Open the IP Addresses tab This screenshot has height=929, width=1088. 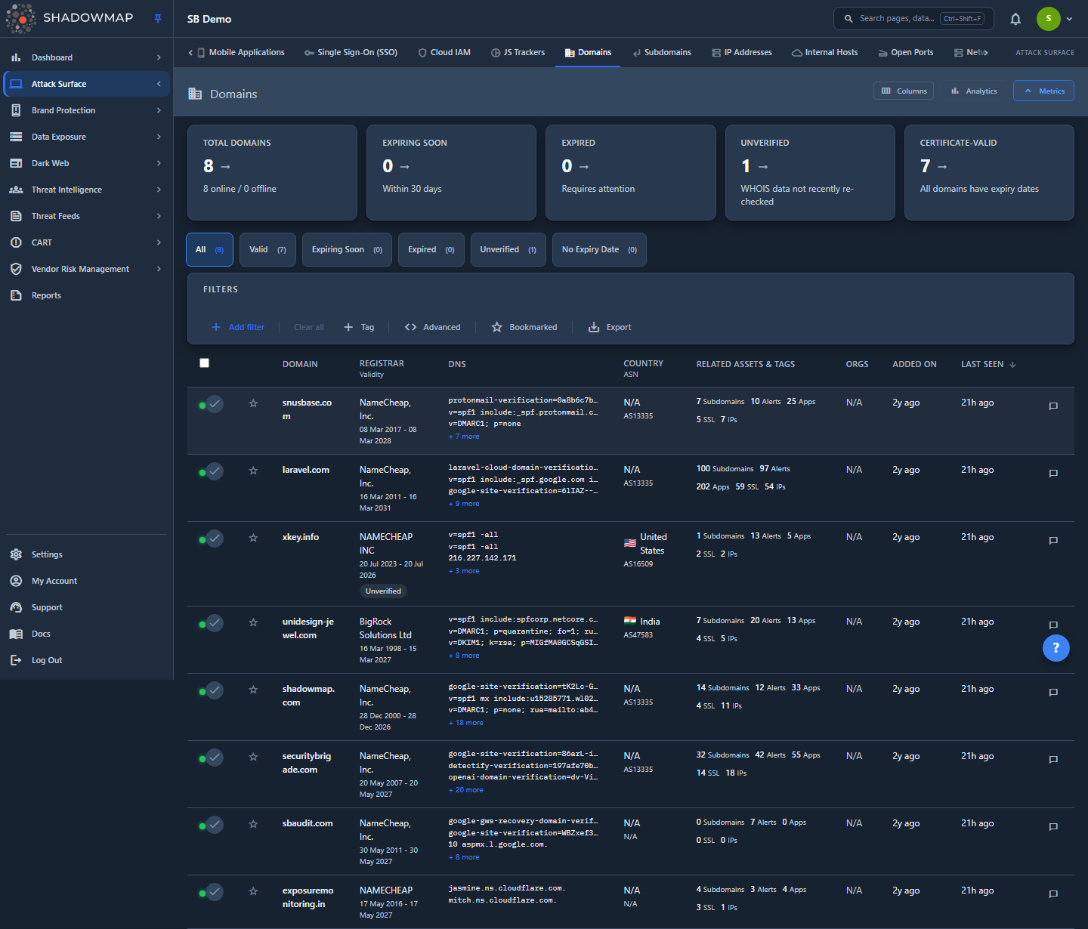742,52
